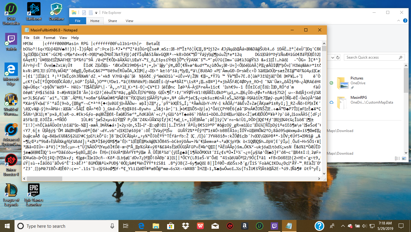The image size is (411, 232).
Task: Click the Notepad title bar document icon
Action: coord(27,30)
